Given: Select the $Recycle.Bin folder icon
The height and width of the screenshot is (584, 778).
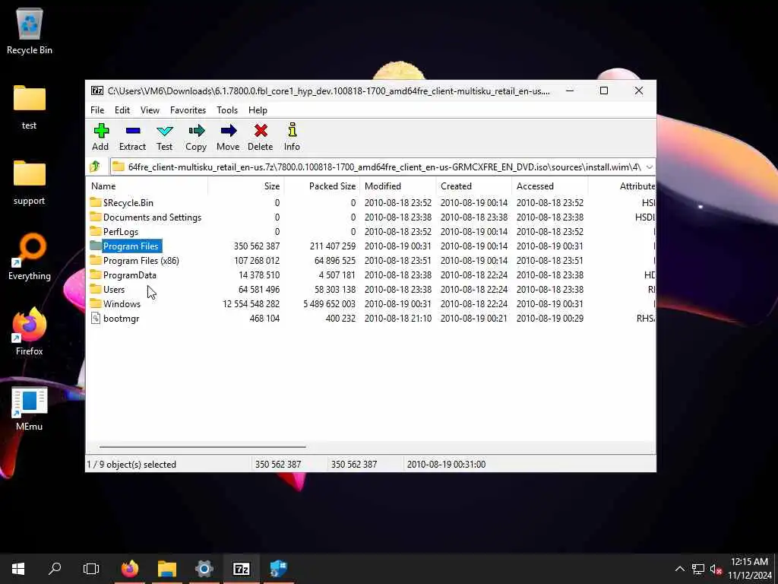Looking at the screenshot, I should click(x=96, y=202).
